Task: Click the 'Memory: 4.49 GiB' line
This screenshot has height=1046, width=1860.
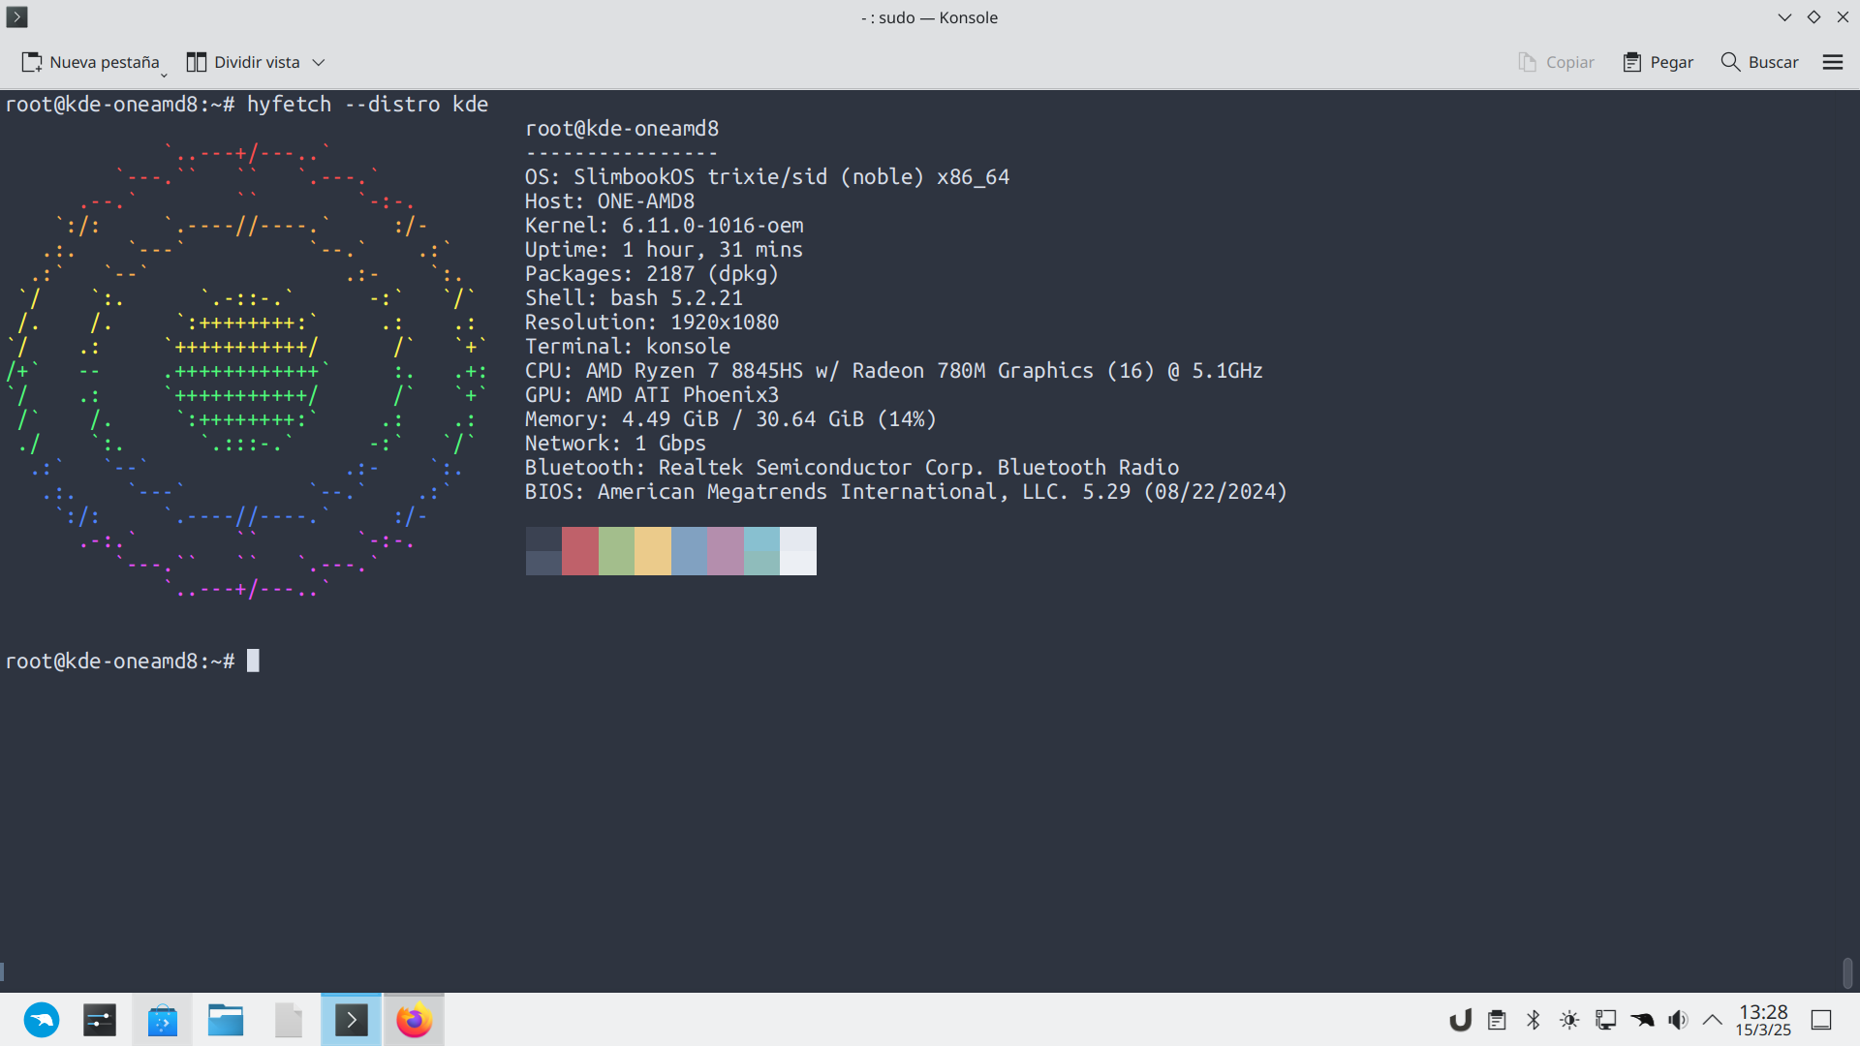Action: (x=730, y=419)
